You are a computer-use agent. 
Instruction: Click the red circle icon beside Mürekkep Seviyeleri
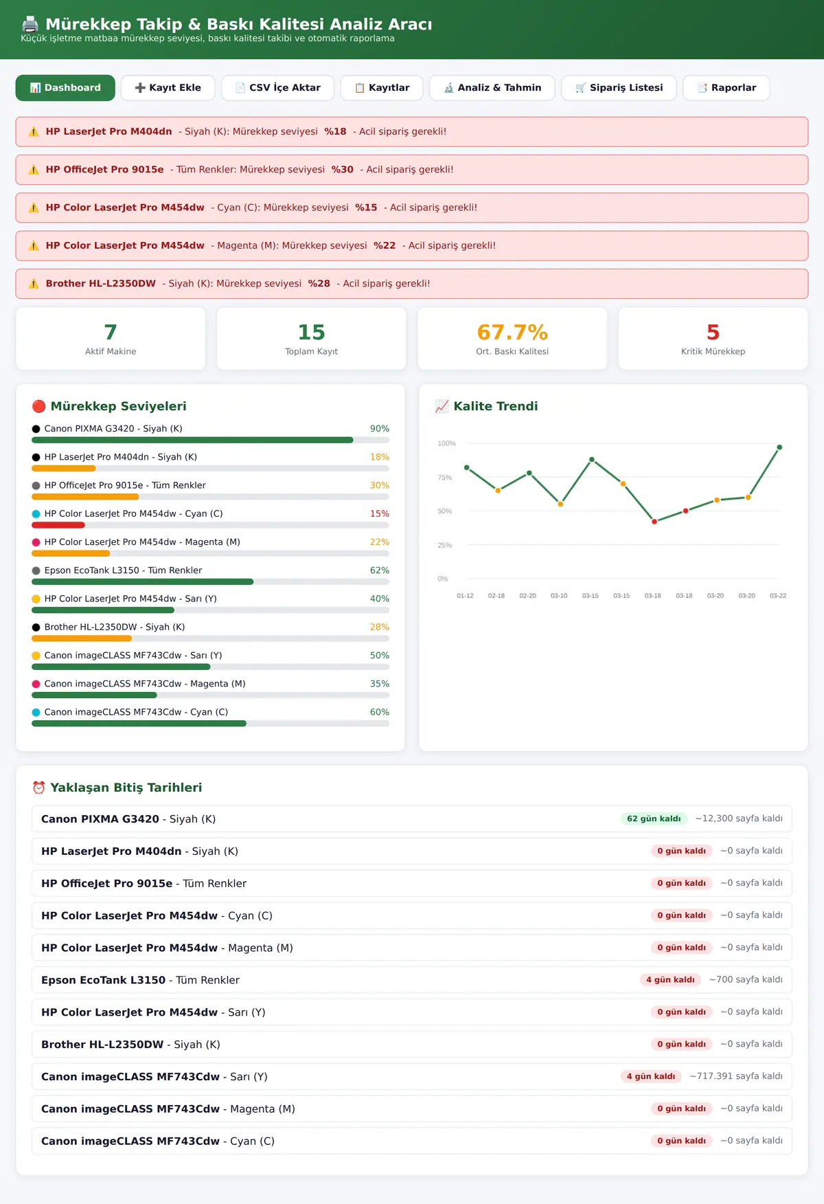(39, 406)
